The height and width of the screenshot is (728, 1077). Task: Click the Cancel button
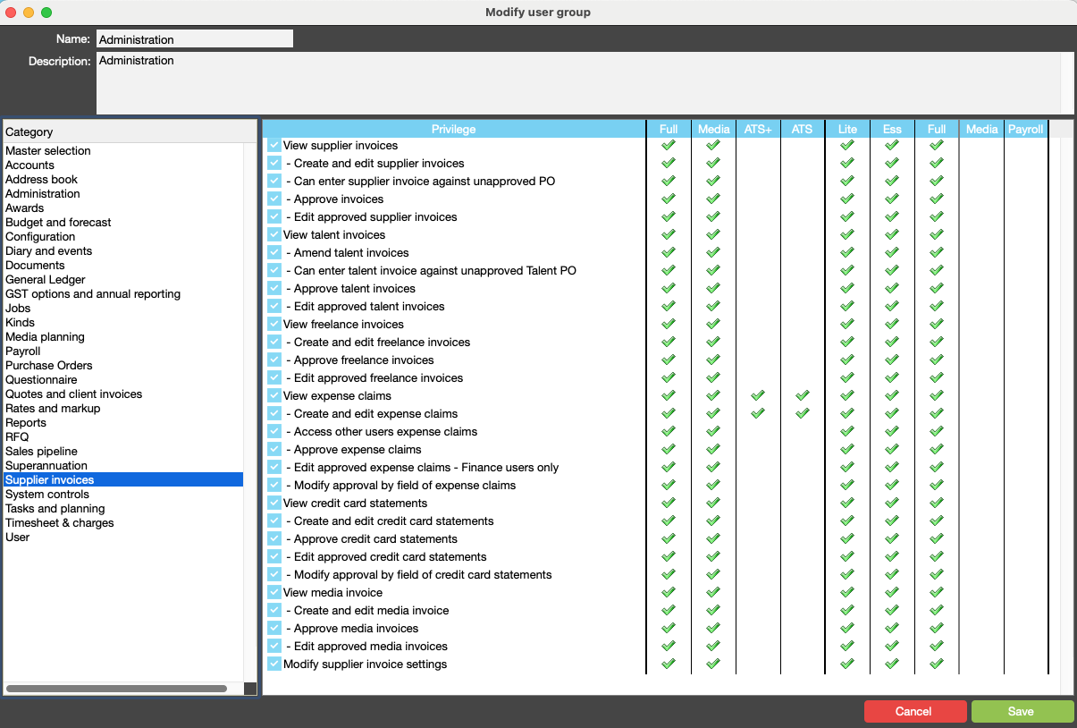pos(915,711)
